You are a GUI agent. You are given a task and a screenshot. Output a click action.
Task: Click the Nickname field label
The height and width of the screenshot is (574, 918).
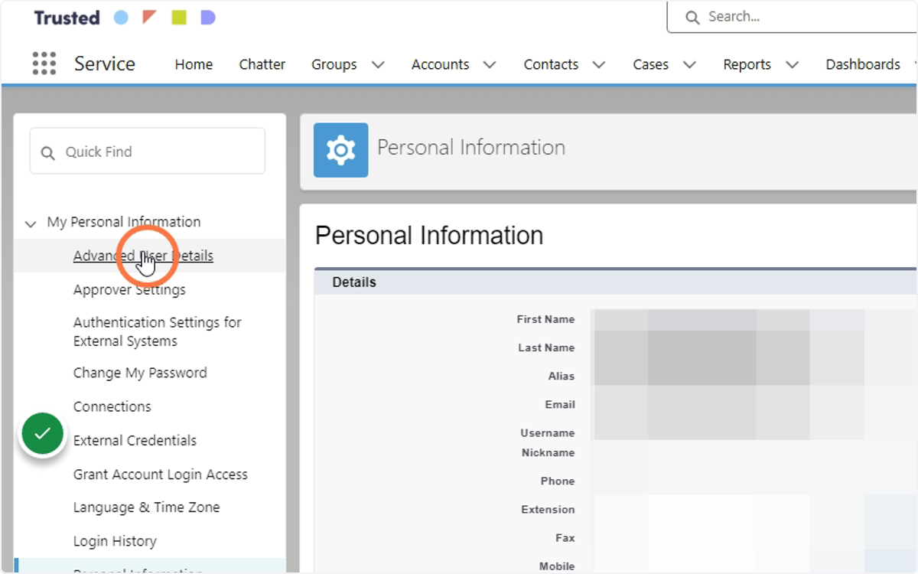(x=548, y=452)
